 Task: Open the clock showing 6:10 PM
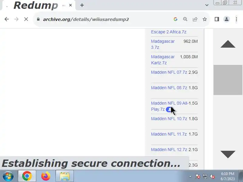(x=228, y=176)
